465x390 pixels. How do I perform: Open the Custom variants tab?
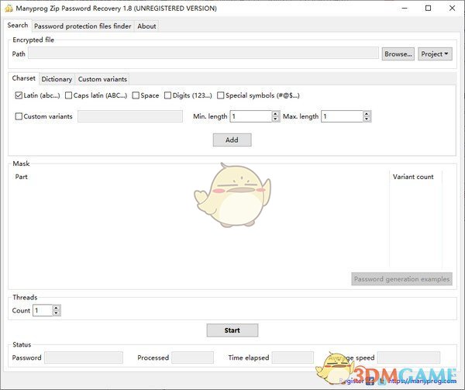[102, 79]
